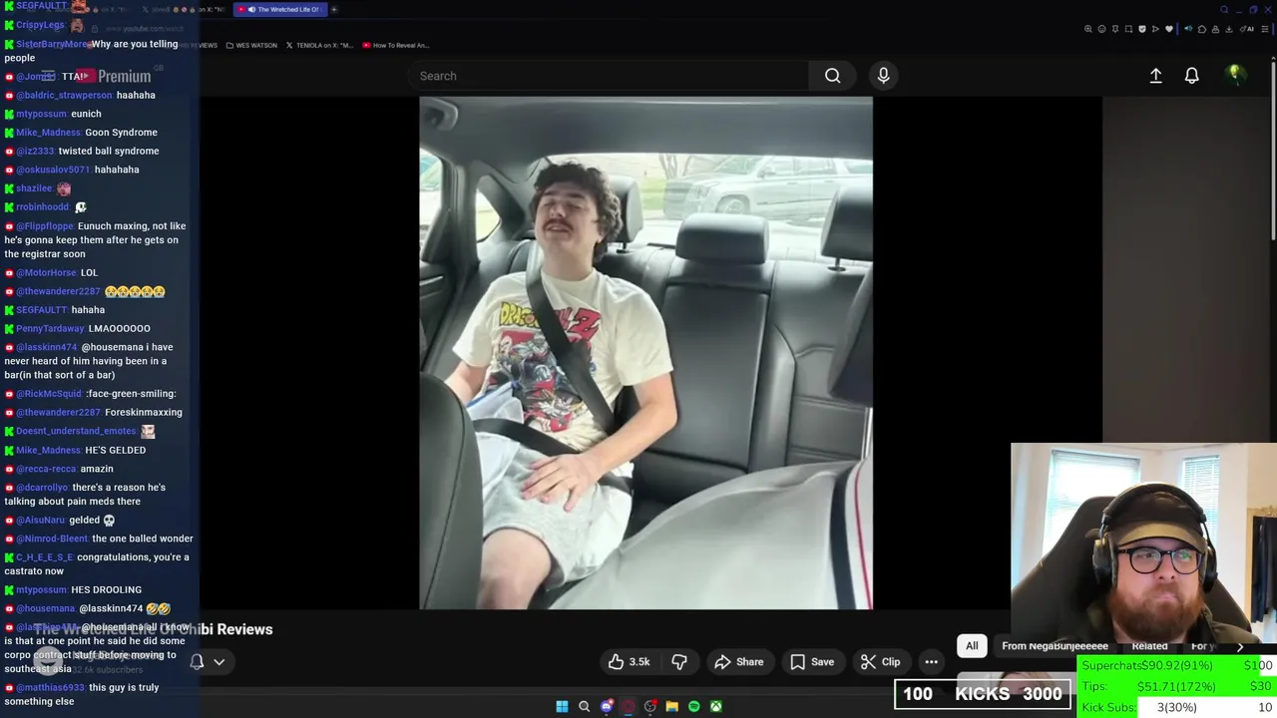This screenshot has width=1277, height=718.
Task: Open the YouTube upload/create icon
Action: tap(1155, 76)
